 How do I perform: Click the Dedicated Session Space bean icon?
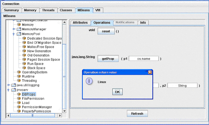pyautogui.click(x=24, y=38)
